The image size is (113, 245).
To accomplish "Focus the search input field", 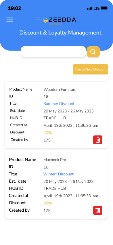I will pos(53,51).
